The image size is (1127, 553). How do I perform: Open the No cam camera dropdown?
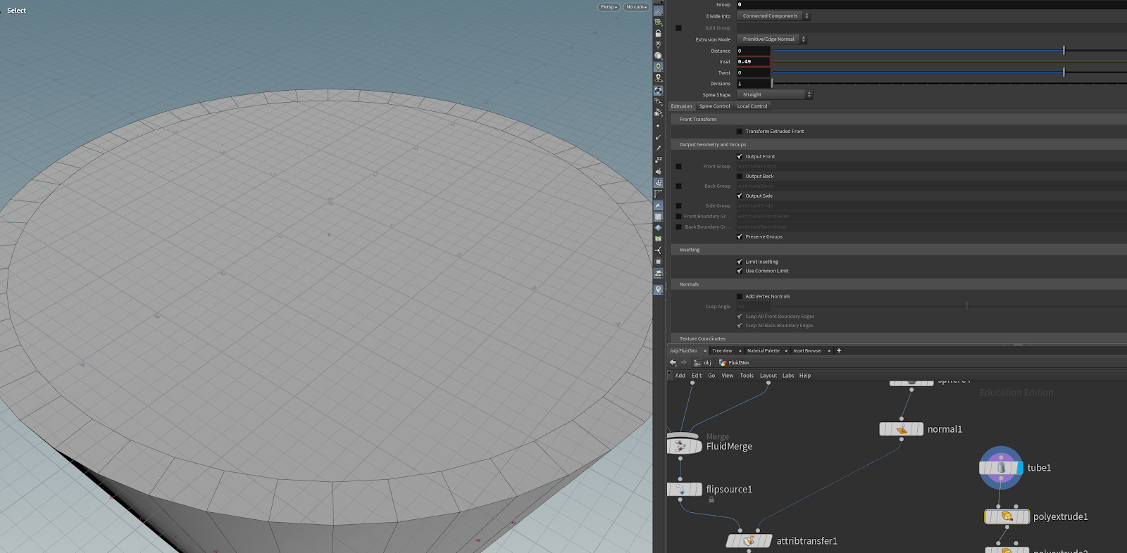(636, 7)
